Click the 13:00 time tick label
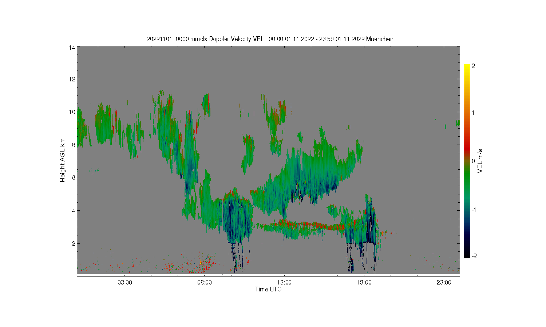The height and width of the screenshot is (327, 546). pyautogui.click(x=284, y=282)
